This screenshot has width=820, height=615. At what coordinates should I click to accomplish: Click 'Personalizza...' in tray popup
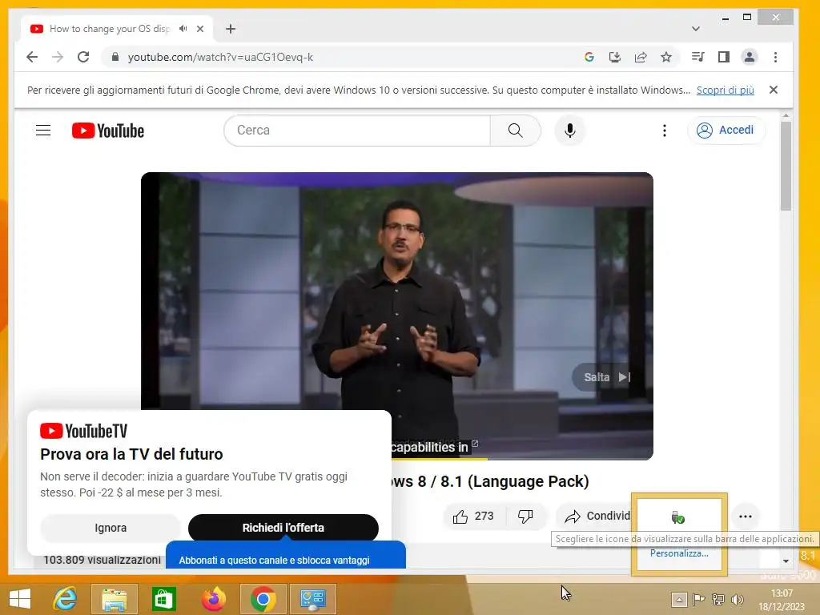679,553
